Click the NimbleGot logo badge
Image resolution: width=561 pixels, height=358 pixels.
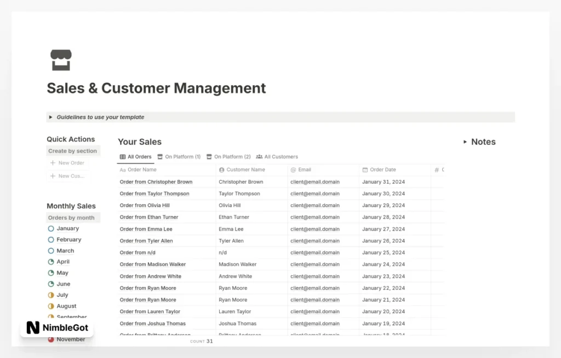click(57, 327)
